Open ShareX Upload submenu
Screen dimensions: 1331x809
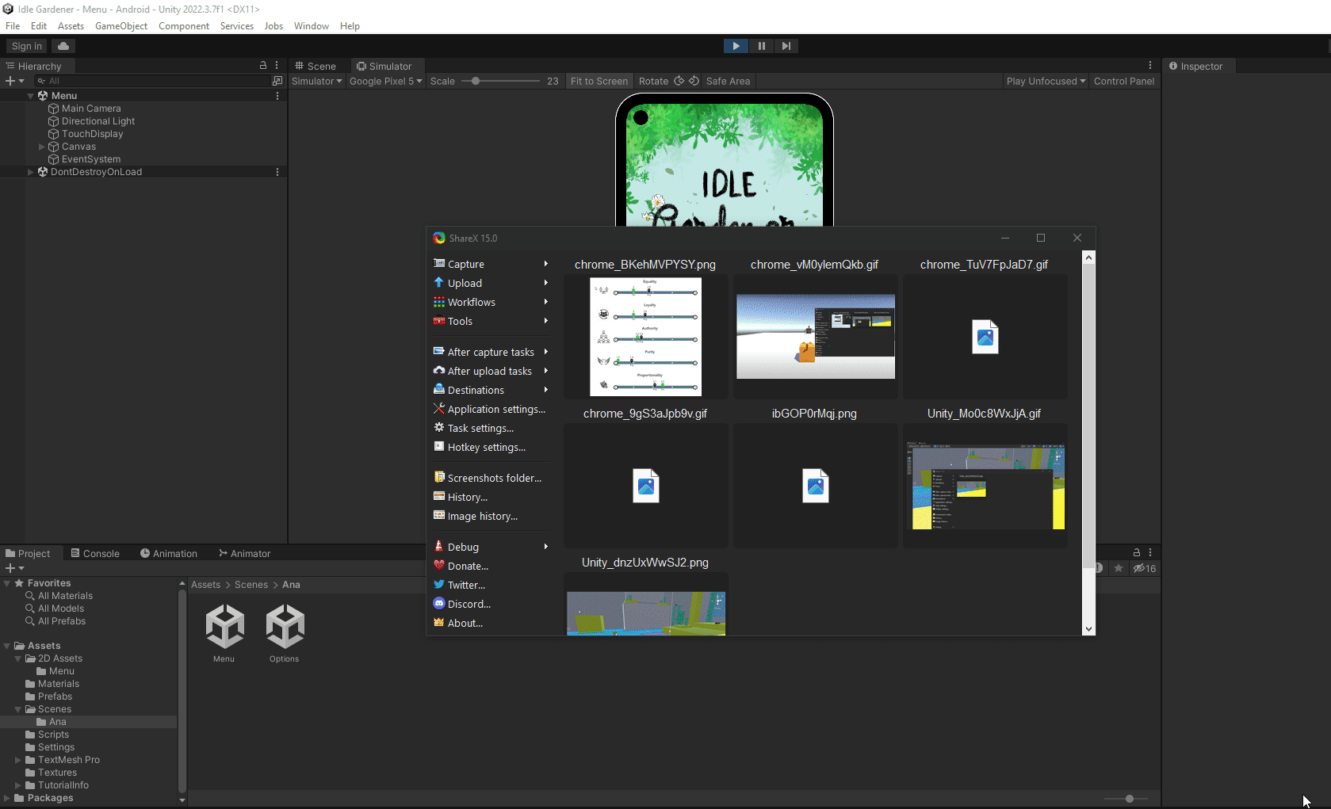(491, 283)
